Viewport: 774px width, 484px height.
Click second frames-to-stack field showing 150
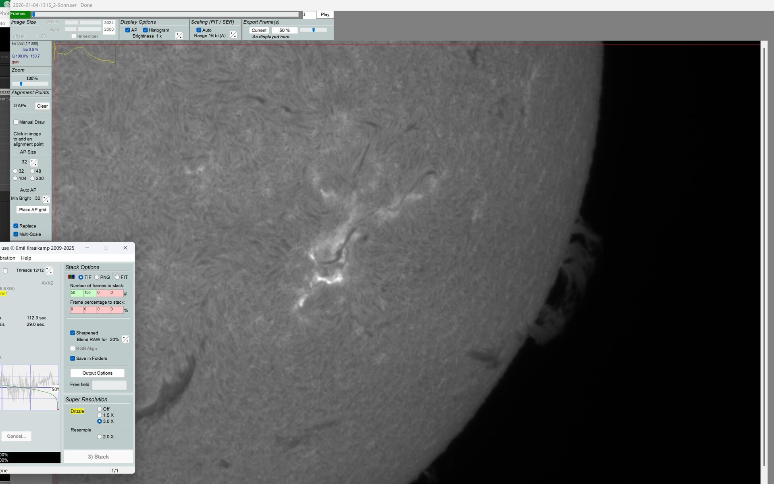tap(90, 293)
